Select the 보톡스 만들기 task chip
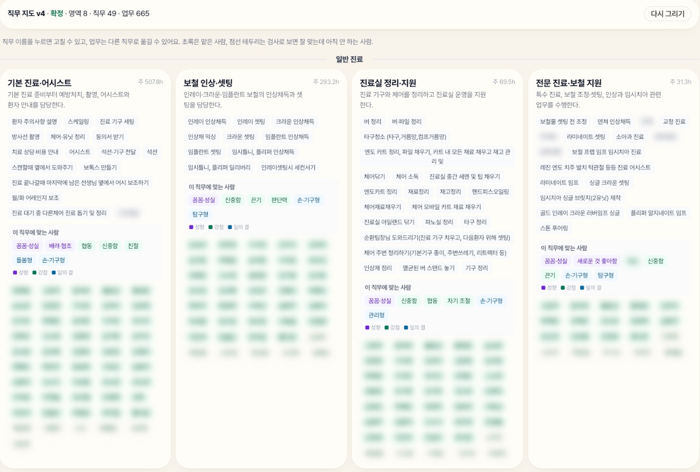 (100, 168)
